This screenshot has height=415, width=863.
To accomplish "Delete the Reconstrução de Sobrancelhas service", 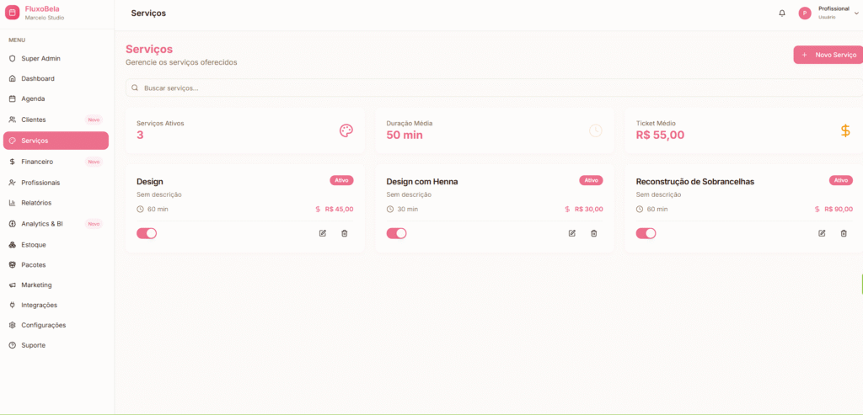I will (844, 233).
